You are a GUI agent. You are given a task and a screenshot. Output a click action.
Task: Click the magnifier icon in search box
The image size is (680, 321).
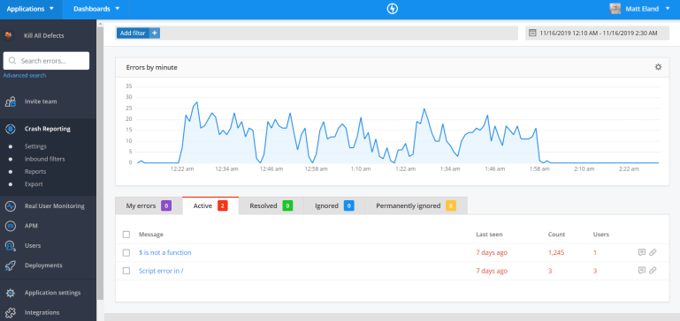pyautogui.click(x=12, y=61)
